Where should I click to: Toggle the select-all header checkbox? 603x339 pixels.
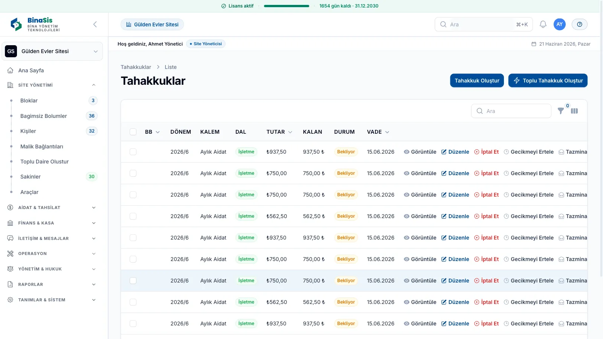133,132
